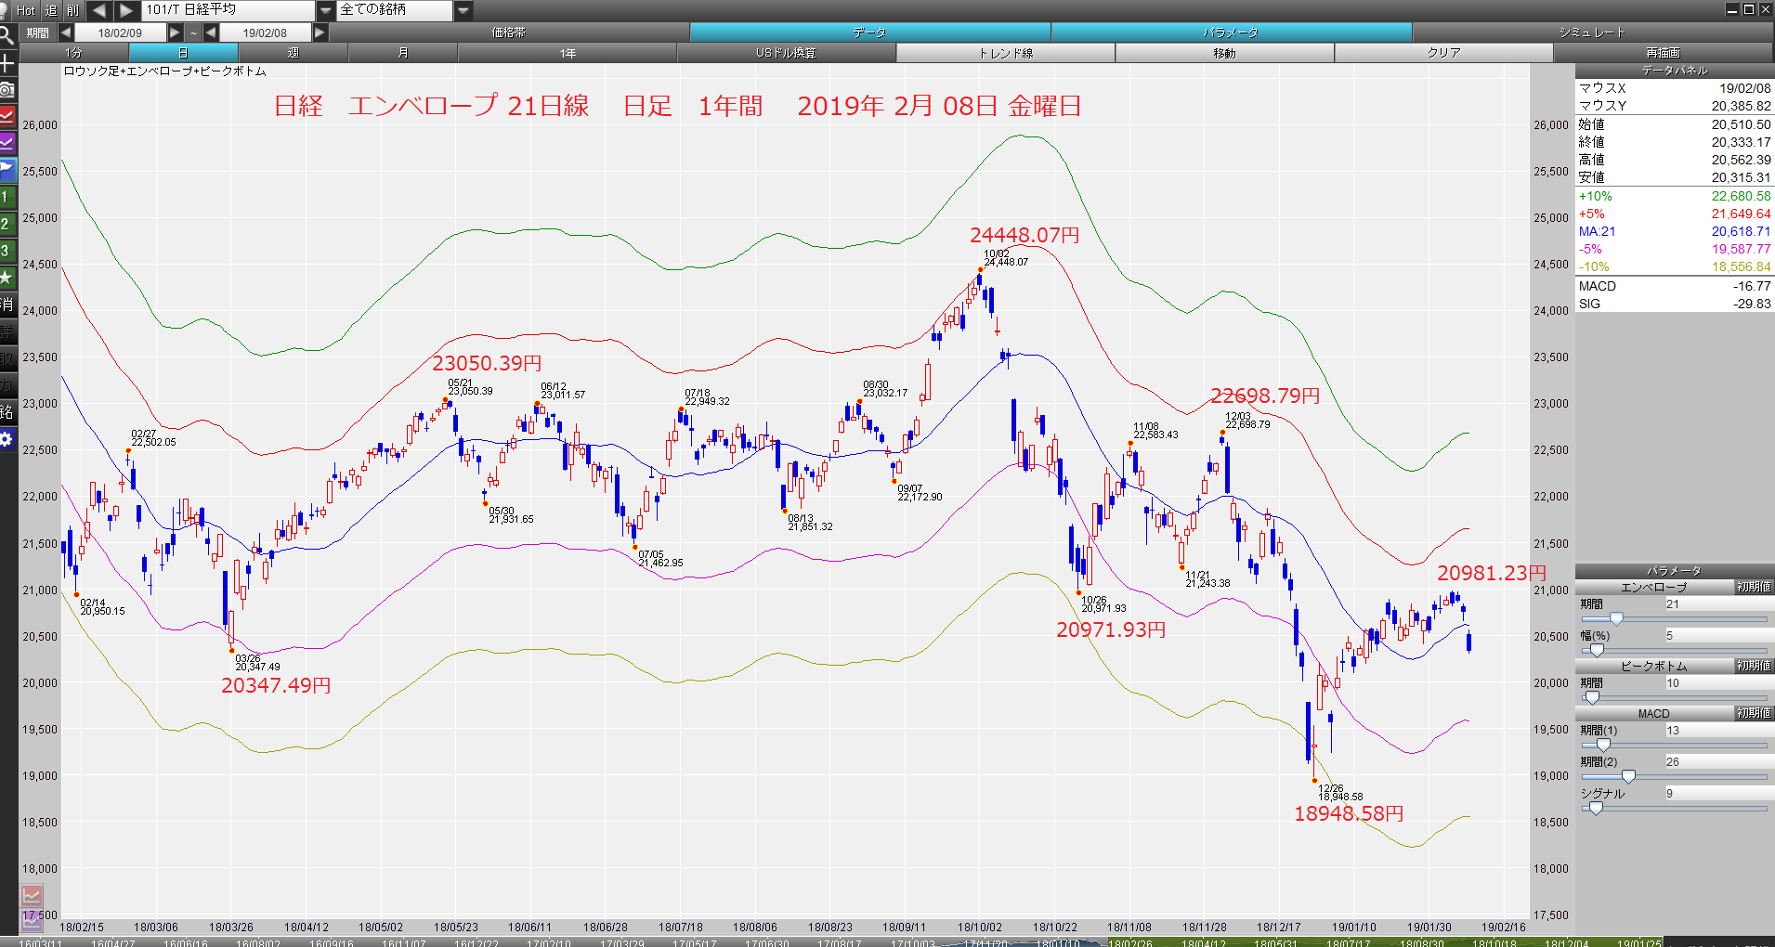Click the tilde range button between dates
The image size is (1775, 947).
click(193, 32)
